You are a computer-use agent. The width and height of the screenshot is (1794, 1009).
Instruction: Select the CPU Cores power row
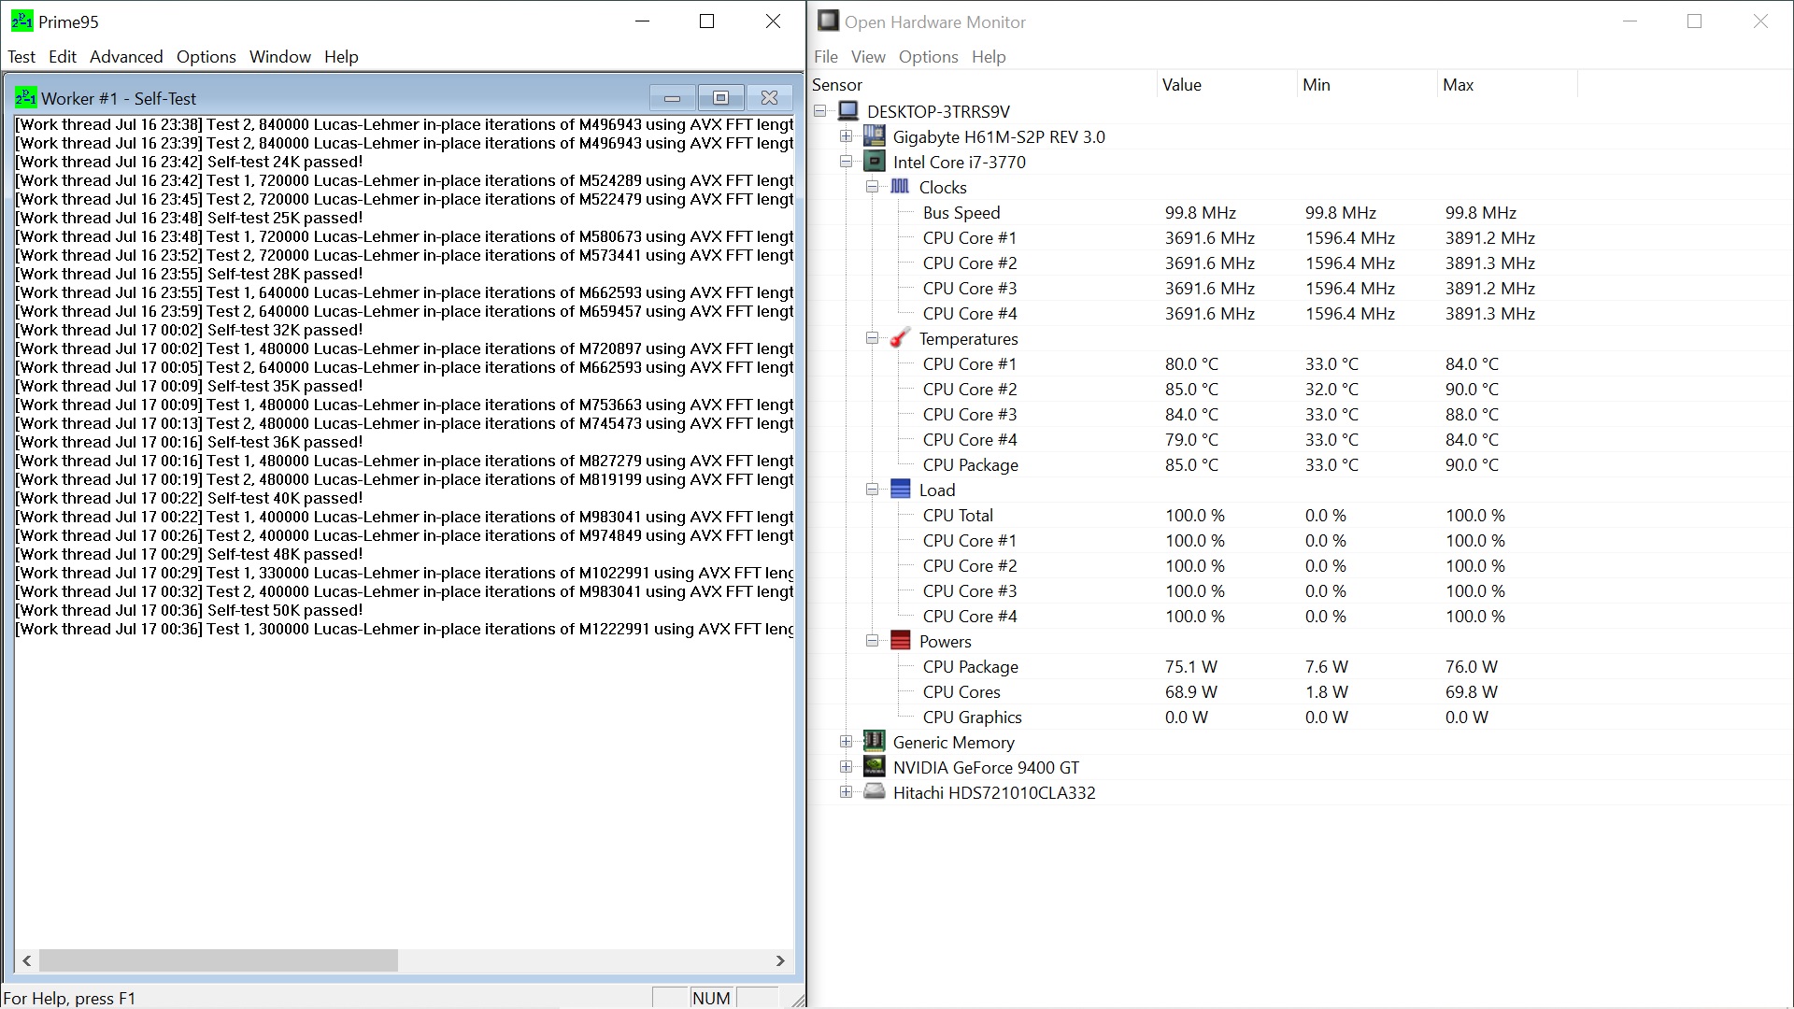point(961,691)
